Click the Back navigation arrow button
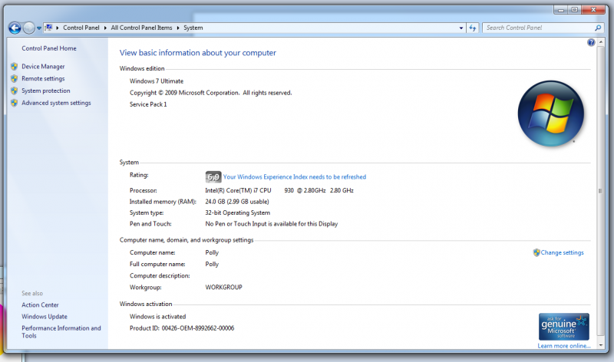 [x=14, y=28]
